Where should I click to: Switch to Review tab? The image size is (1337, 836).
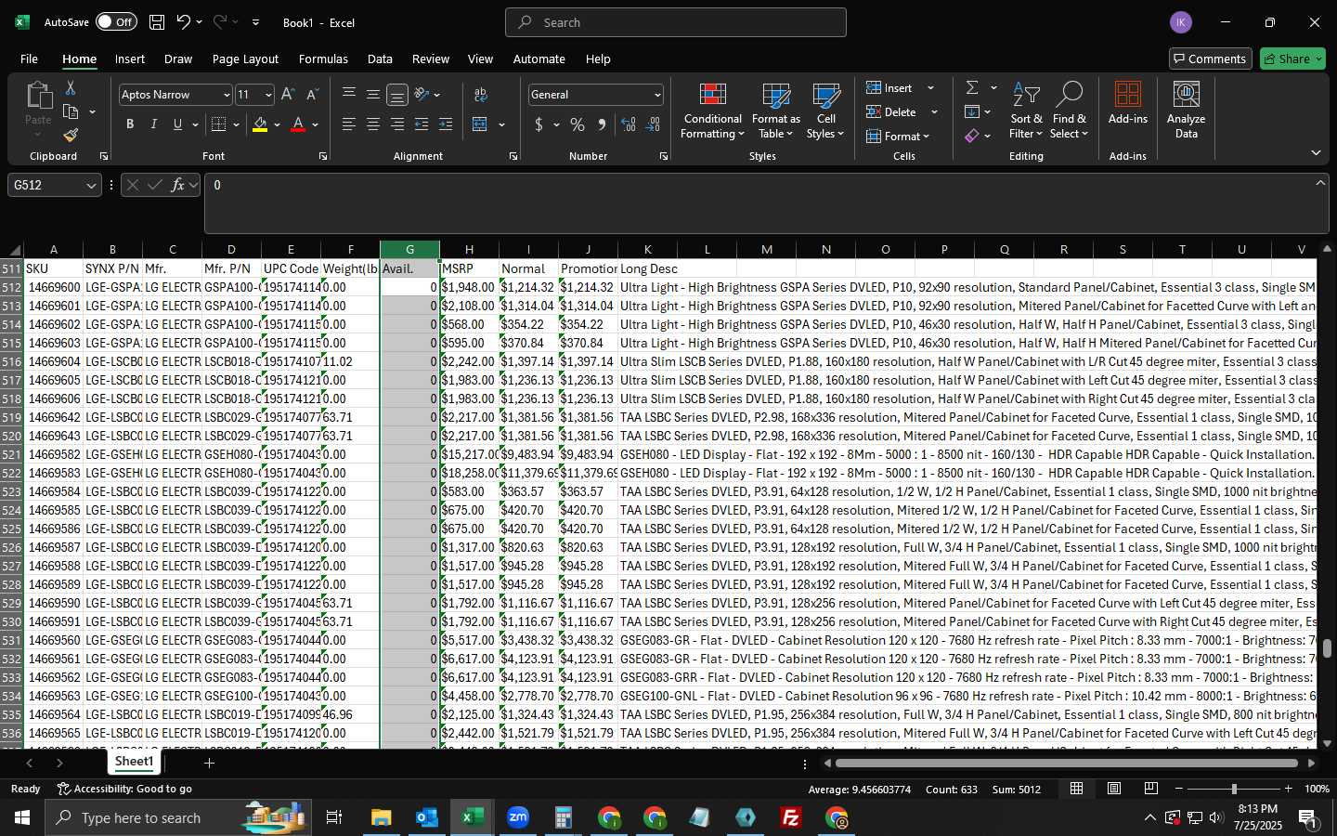pos(431,59)
